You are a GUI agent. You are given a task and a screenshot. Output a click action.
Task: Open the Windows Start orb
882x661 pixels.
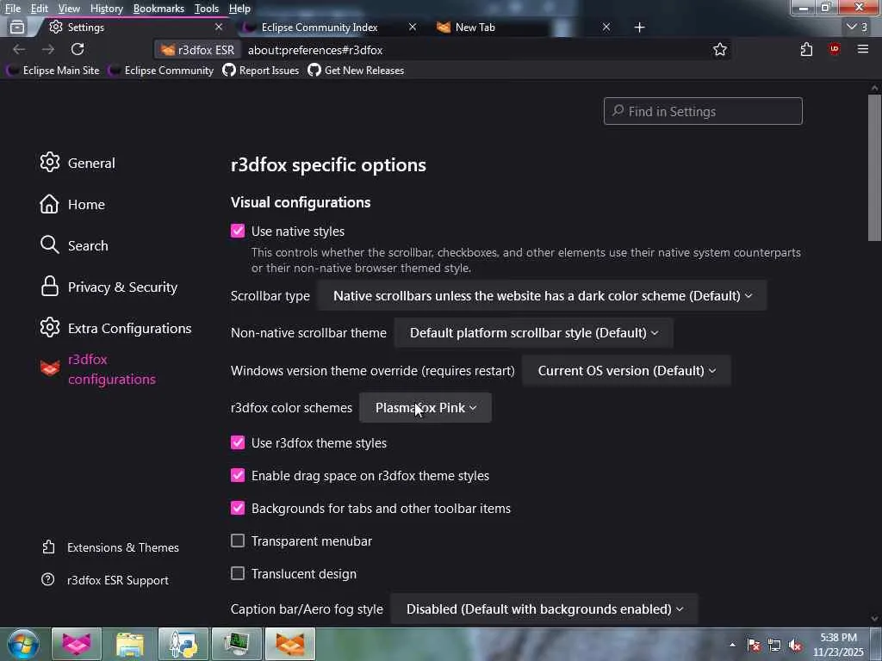pos(23,644)
